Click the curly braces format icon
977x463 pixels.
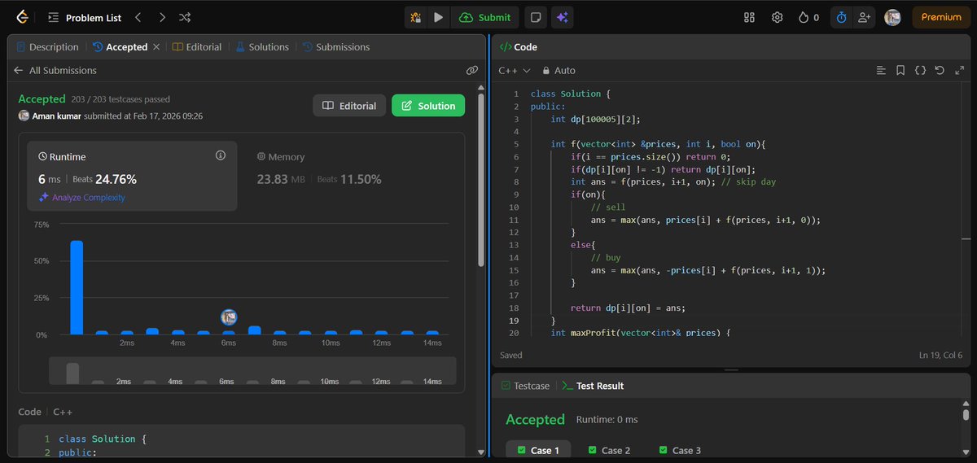tap(920, 71)
